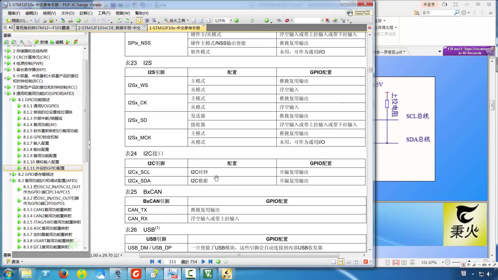The width and height of the screenshot is (498, 280).
Task: Click the horizontal document scrollbar
Action: tap(239, 255)
